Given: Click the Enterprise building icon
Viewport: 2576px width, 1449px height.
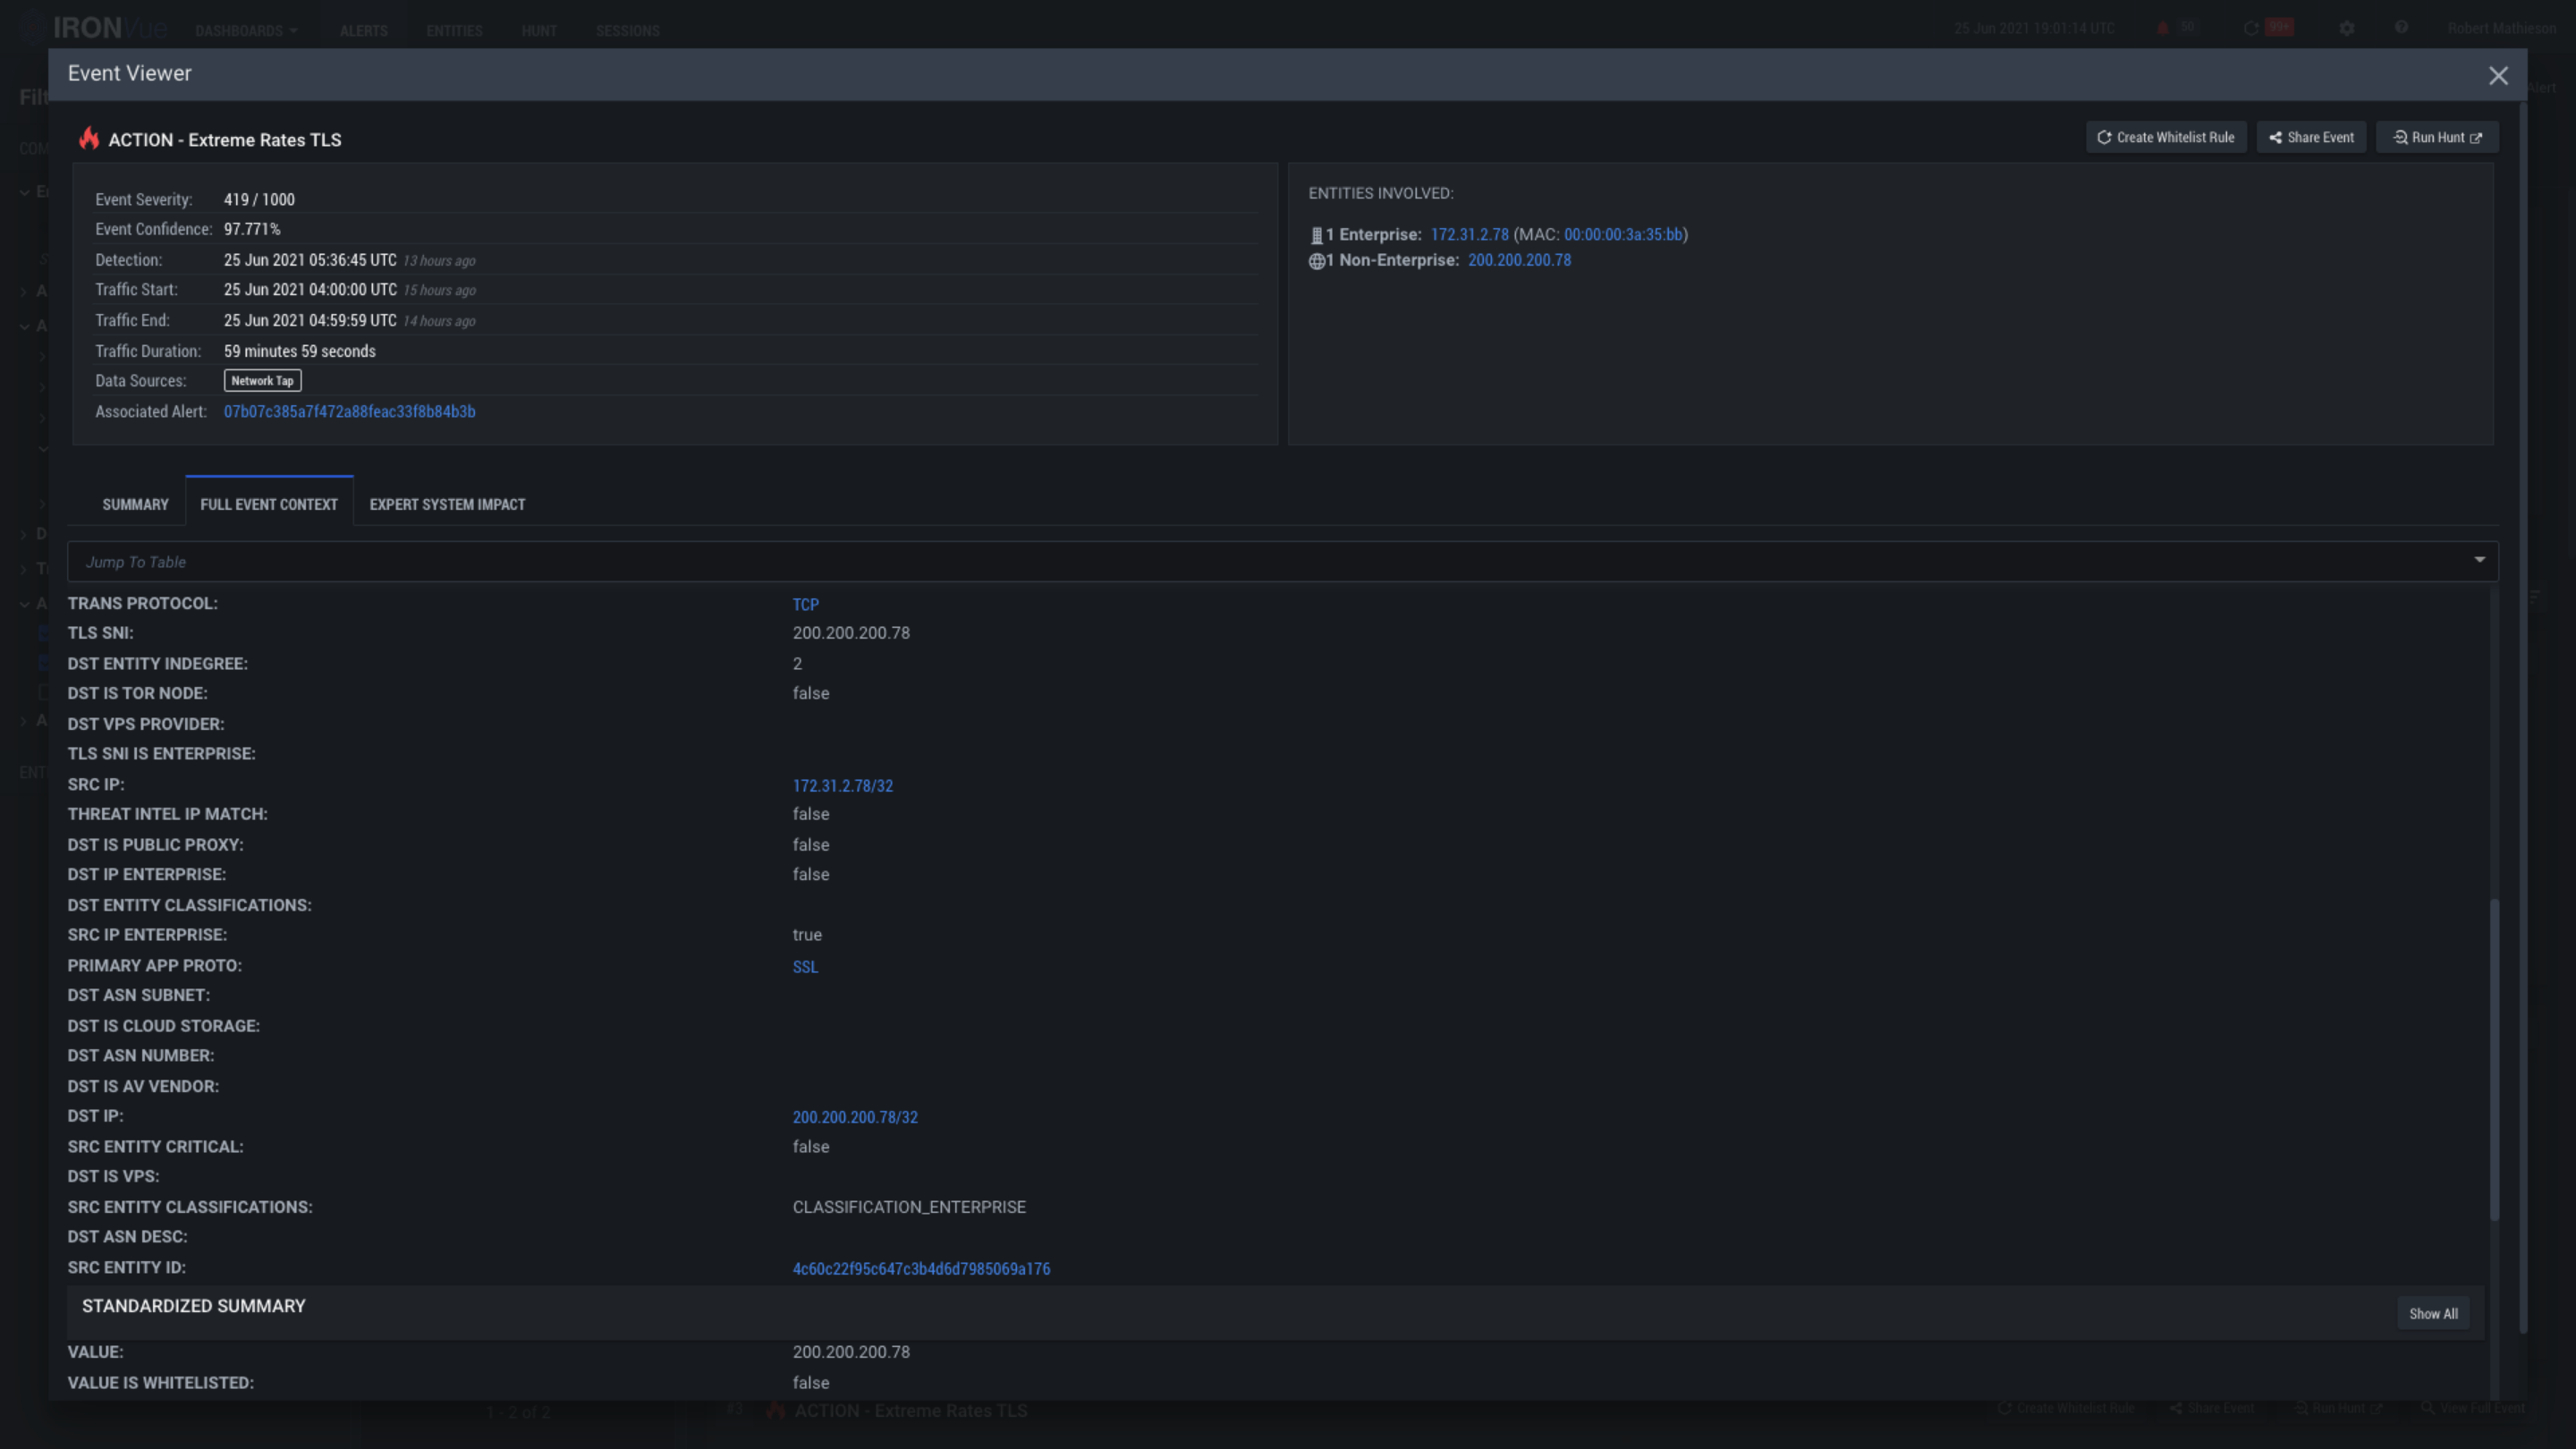Looking at the screenshot, I should pyautogui.click(x=1316, y=236).
